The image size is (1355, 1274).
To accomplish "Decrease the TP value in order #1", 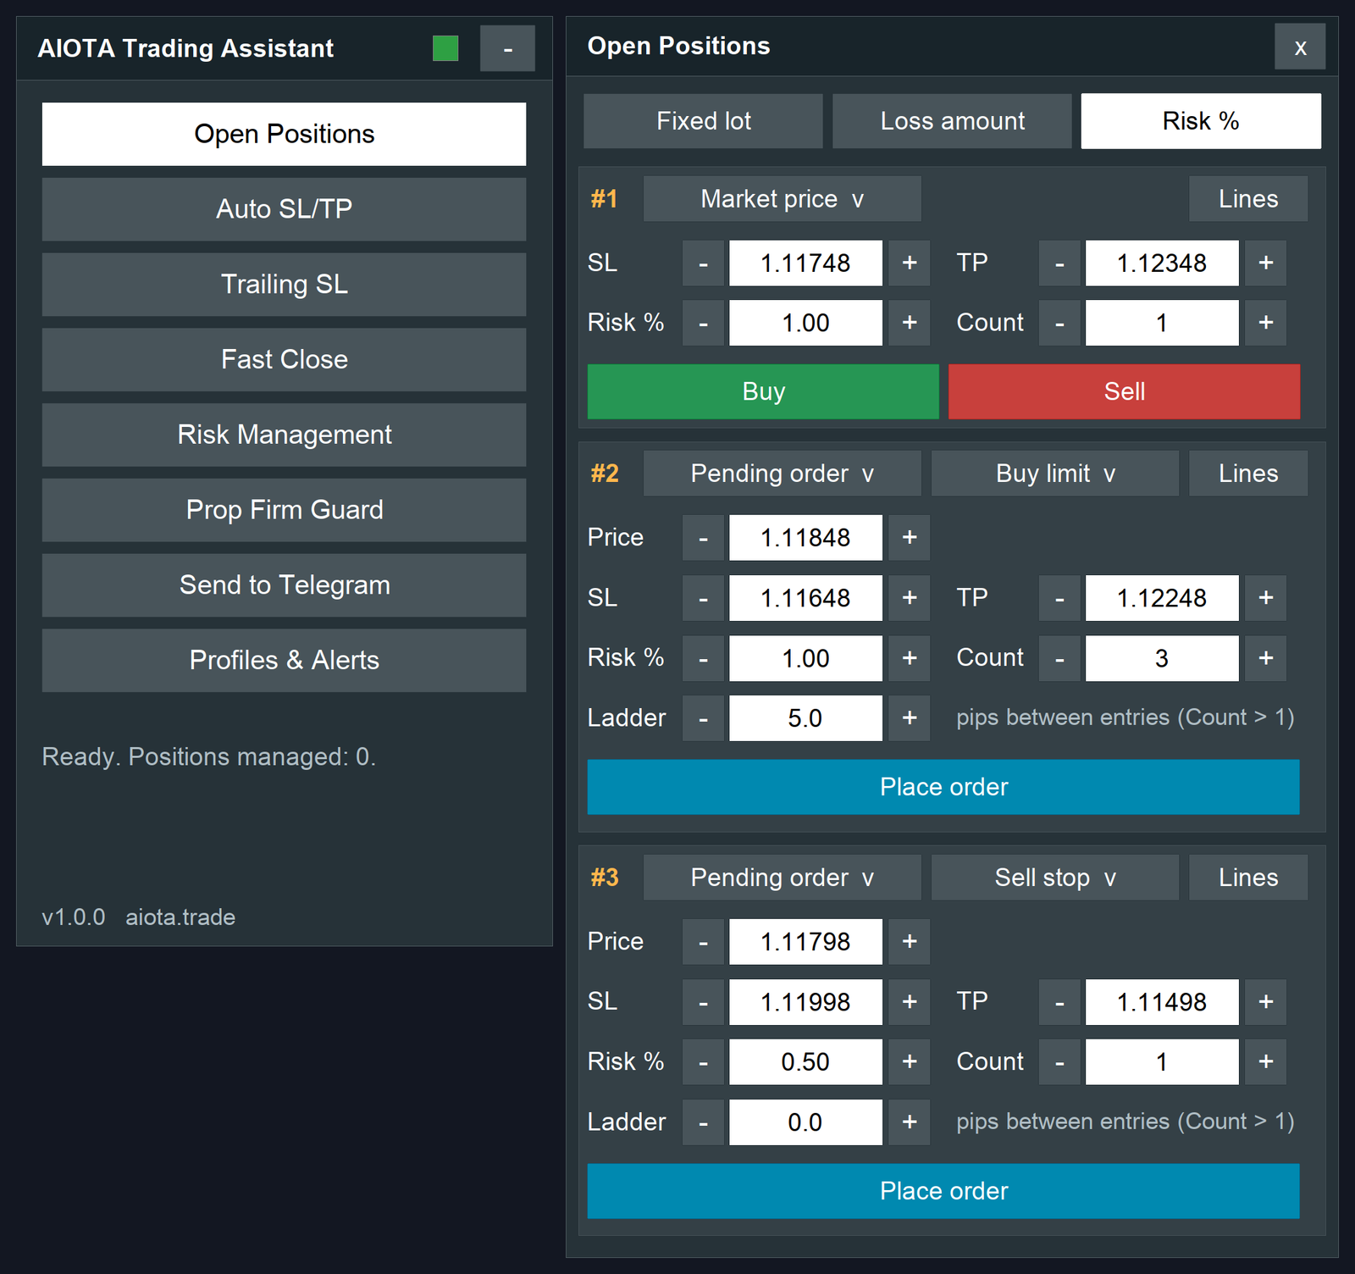I will click(1059, 263).
